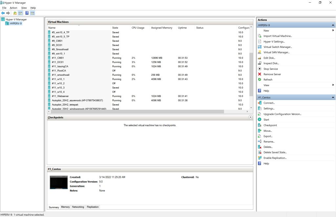Select the #5_win10_4_TP virtual machine
Image resolution: width=336 pixels, height=217 pixels.
(148, 32)
